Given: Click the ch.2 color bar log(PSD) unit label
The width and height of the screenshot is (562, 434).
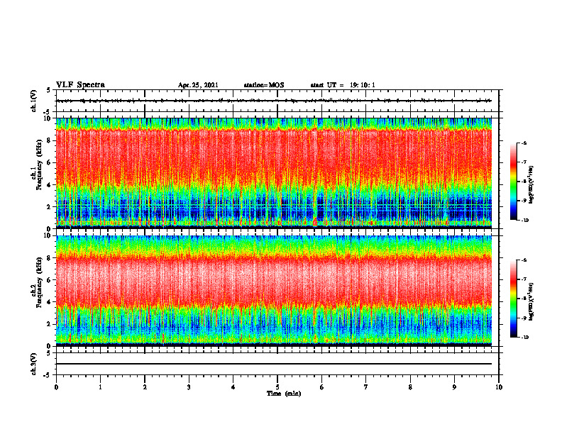Looking at the screenshot, I should [x=531, y=301].
